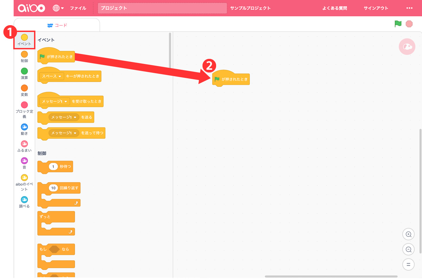
Task: Open サンプルプロジェクト
Action: coord(250,8)
